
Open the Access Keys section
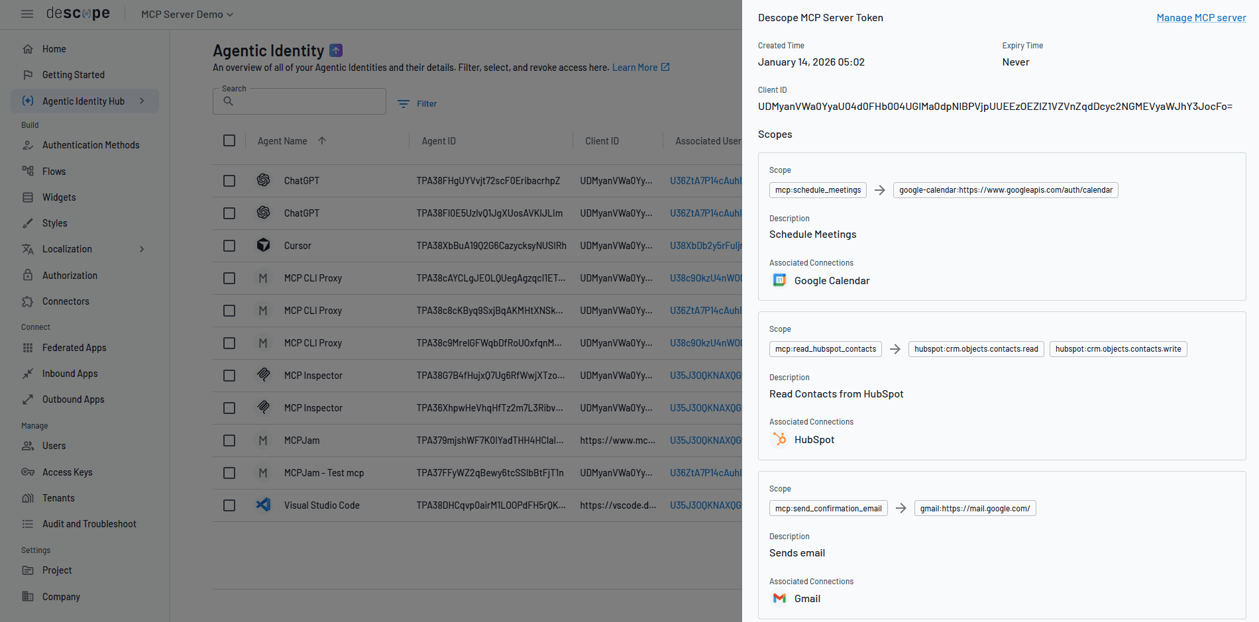pos(66,472)
